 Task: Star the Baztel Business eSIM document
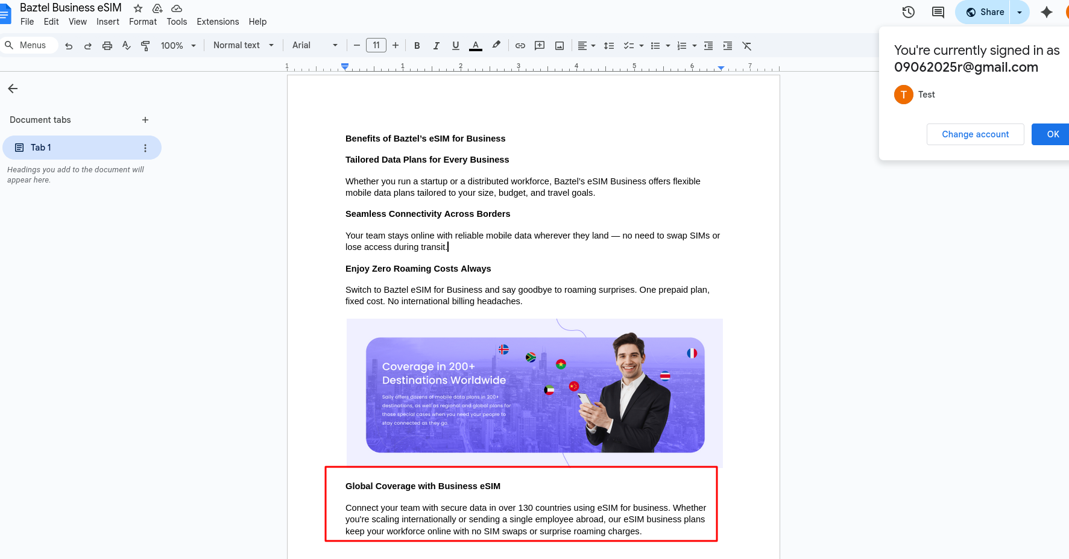pos(138,8)
